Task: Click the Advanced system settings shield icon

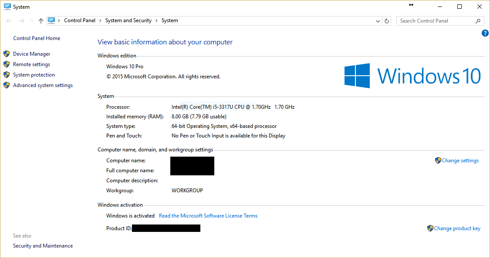Action: pos(7,85)
